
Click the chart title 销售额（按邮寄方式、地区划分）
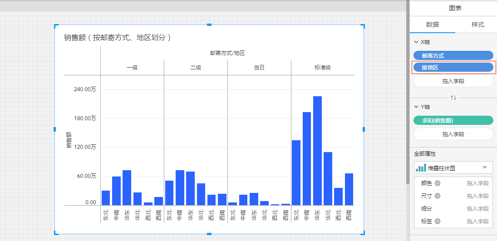click(x=118, y=38)
